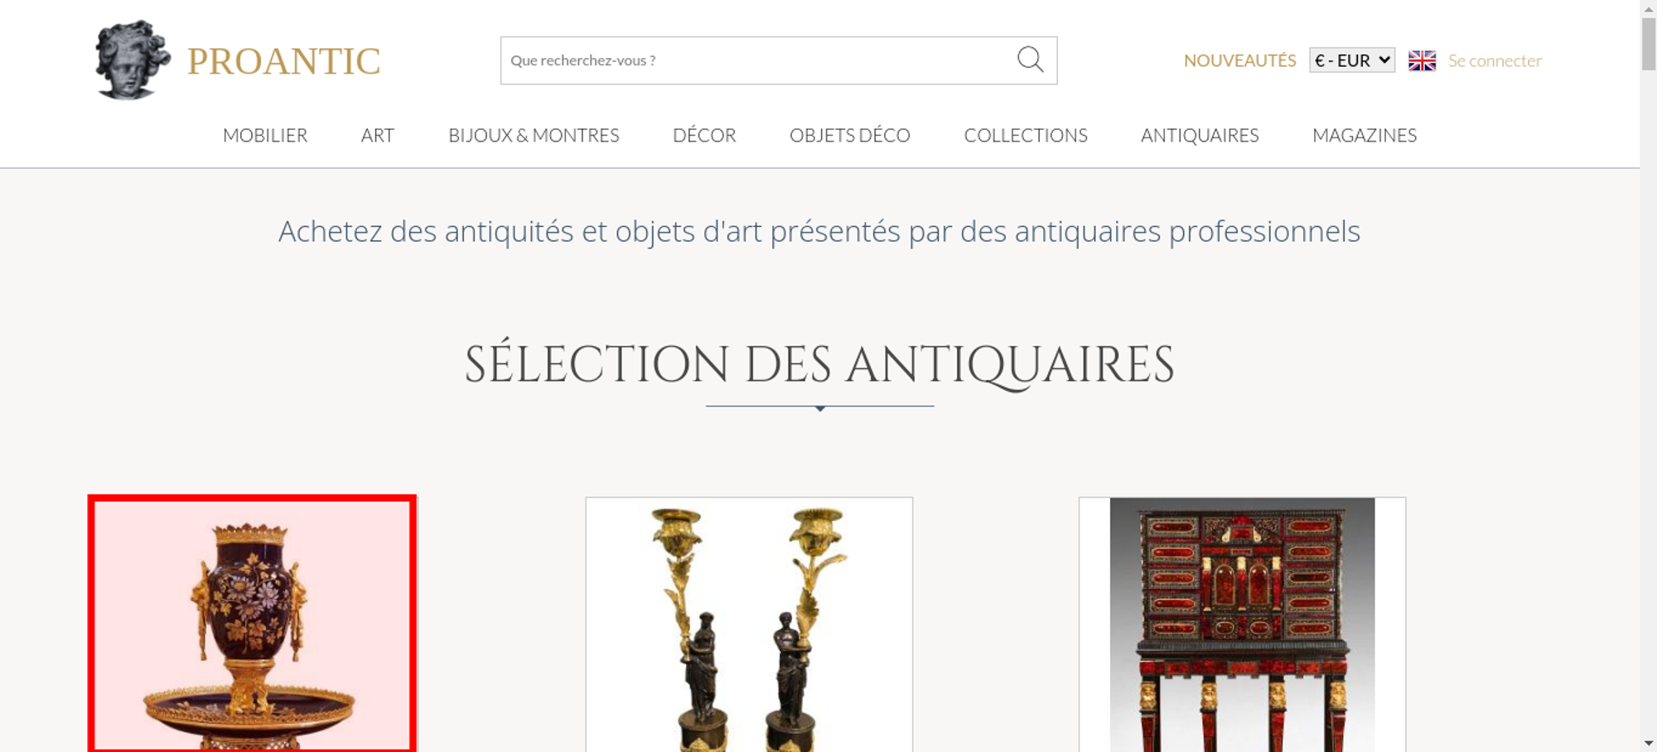
Task: Open the ANTIQUAIRES menu
Action: click(x=1200, y=135)
